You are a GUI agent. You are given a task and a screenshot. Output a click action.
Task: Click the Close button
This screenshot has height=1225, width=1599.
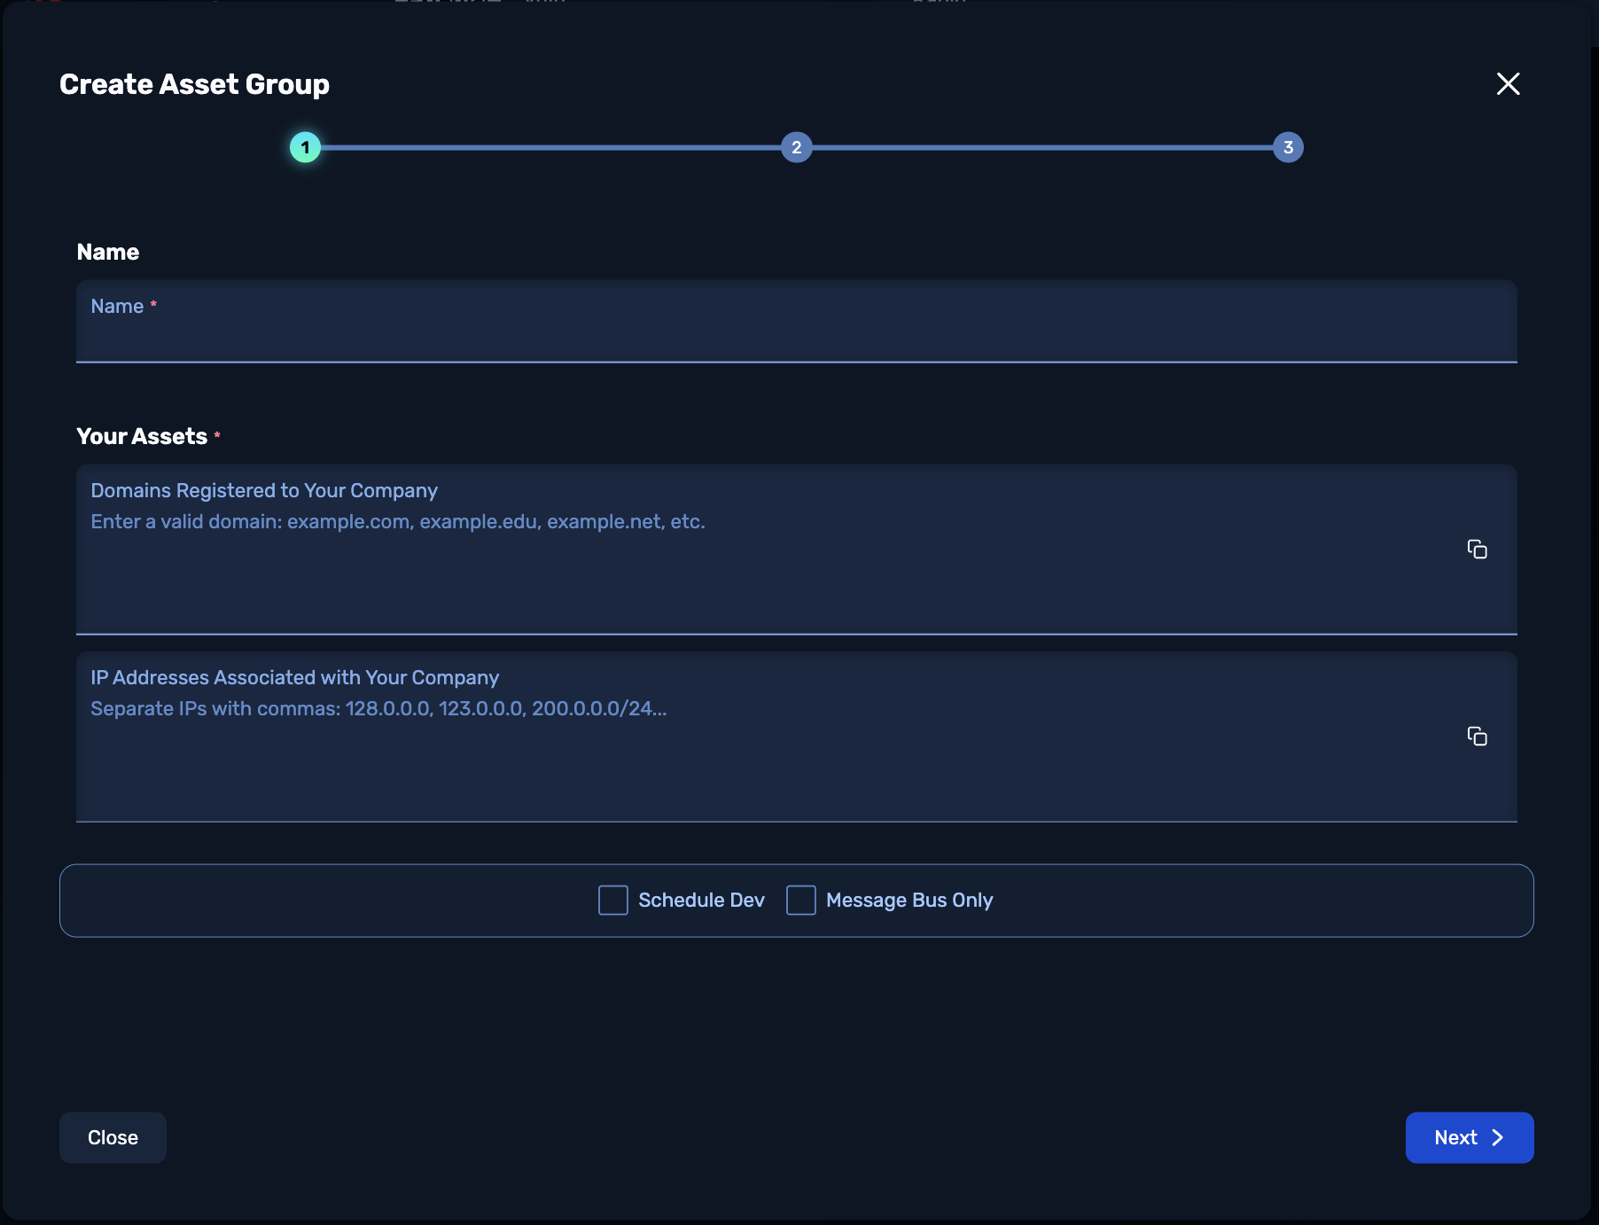(112, 1137)
